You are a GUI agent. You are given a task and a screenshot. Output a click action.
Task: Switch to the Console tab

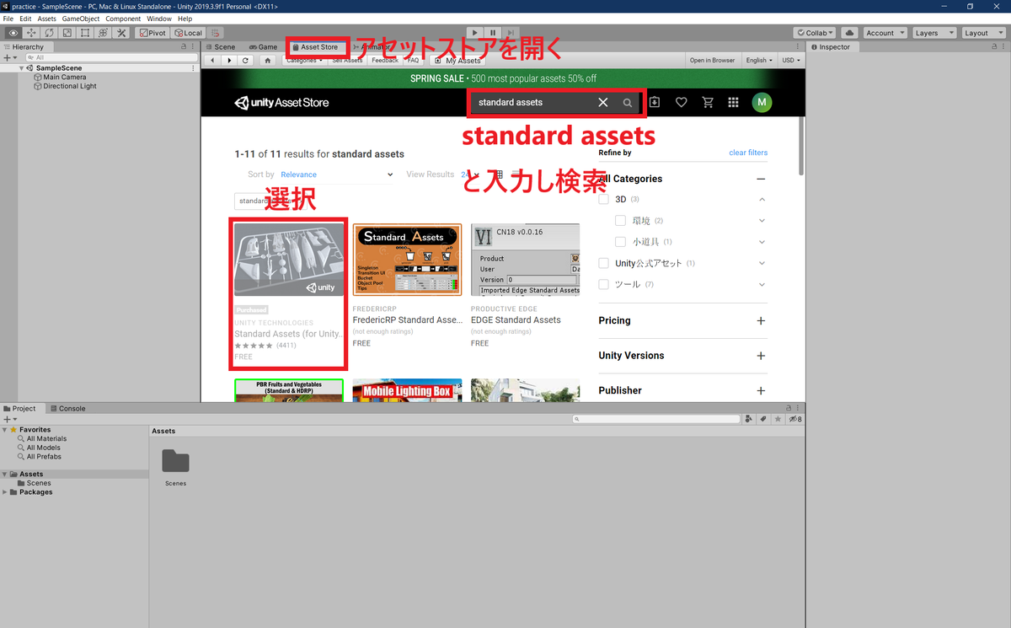coord(67,409)
